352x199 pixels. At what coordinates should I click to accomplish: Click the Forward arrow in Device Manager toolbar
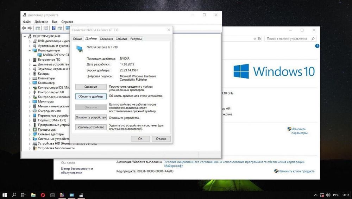pos(30,28)
